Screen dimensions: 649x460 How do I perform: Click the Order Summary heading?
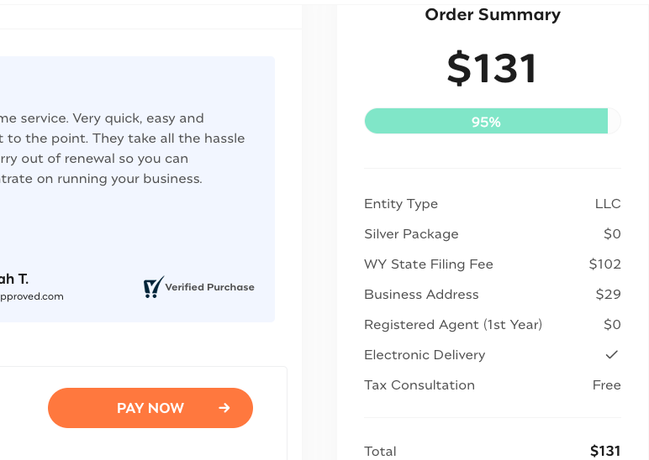(x=492, y=14)
